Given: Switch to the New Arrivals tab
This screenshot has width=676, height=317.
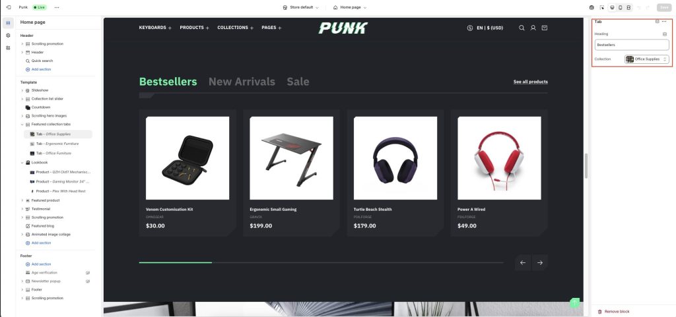Looking at the screenshot, I should [x=242, y=82].
